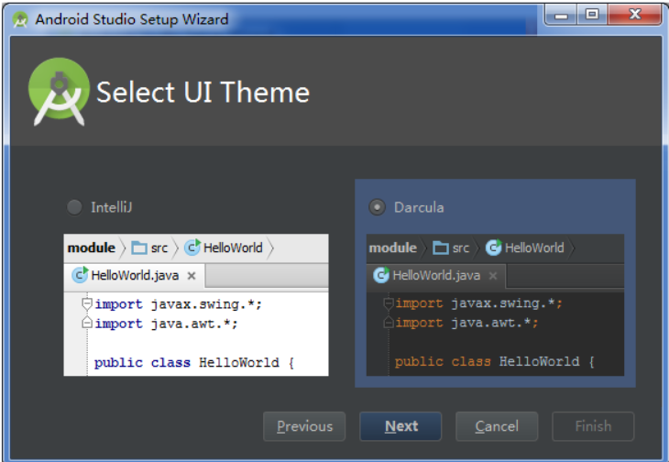Screen dimensions: 669x462
Task: Click the Darcula code preview thumbnail
Action: click(495, 304)
